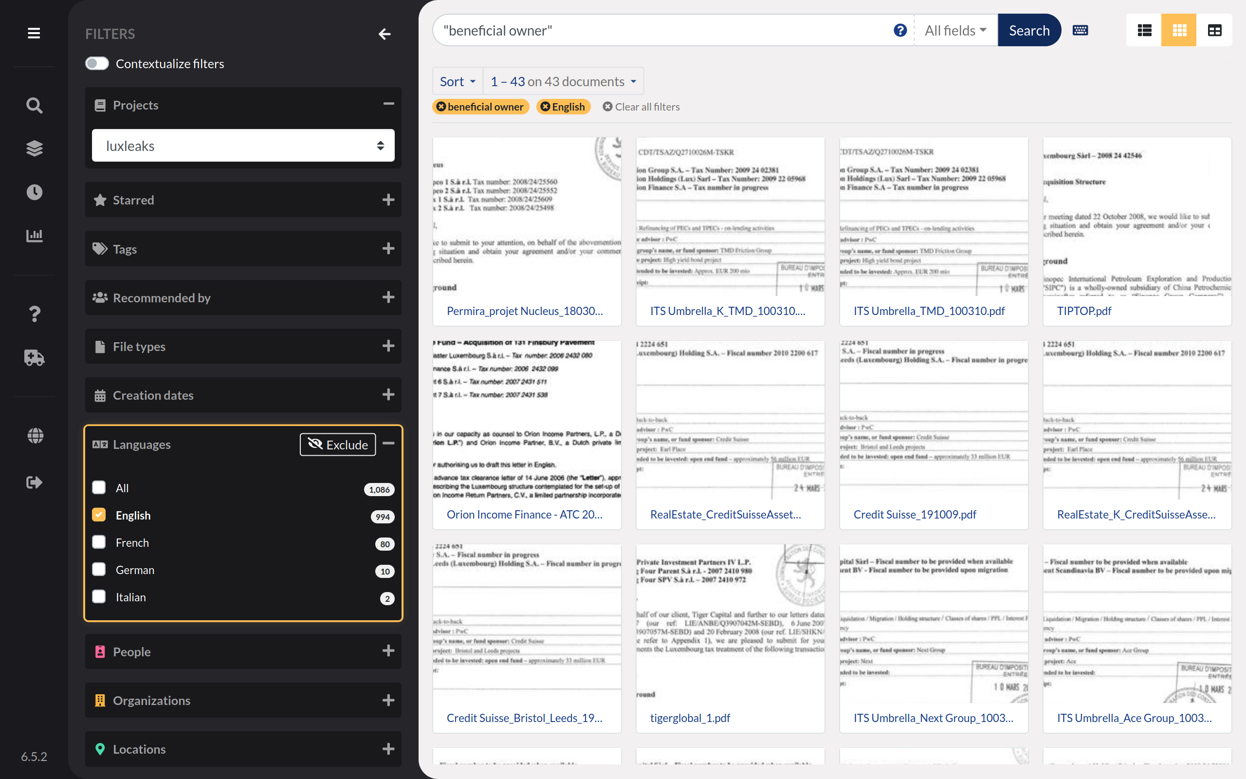This screenshot has width=1246, height=779.
Task: Open the keyboard shortcuts icon
Action: click(x=1080, y=30)
